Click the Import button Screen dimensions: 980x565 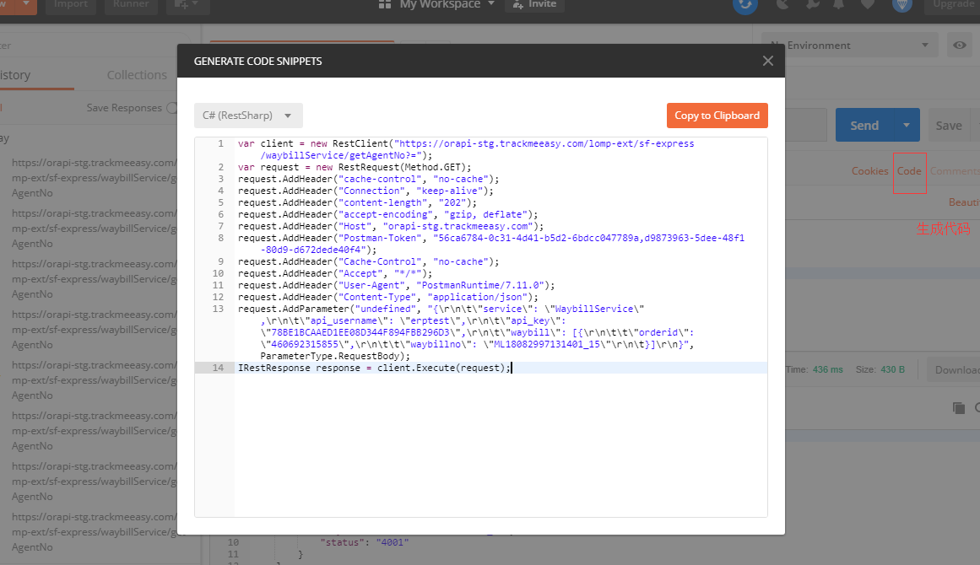click(x=71, y=4)
